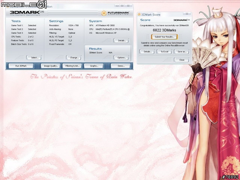Open Filtering & AA settings
Viewport: 240px width, 180px height.
[x=72, y=66]
